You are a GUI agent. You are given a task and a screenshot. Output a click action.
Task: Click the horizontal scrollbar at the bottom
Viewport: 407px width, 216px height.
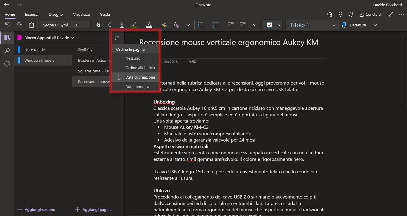point(216,215)
